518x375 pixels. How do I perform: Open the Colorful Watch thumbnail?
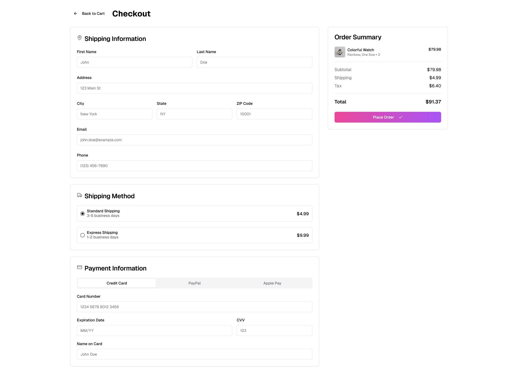click(x=340, y=52)
